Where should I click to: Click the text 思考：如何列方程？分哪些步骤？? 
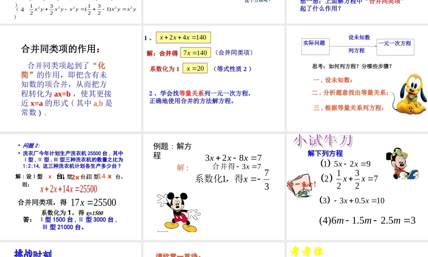[352, 66]
